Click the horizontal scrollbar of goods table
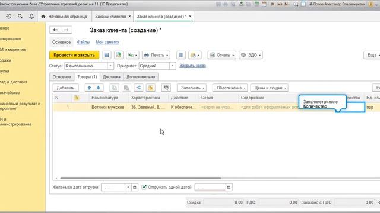380x213 pixels. tap(141, 178)
